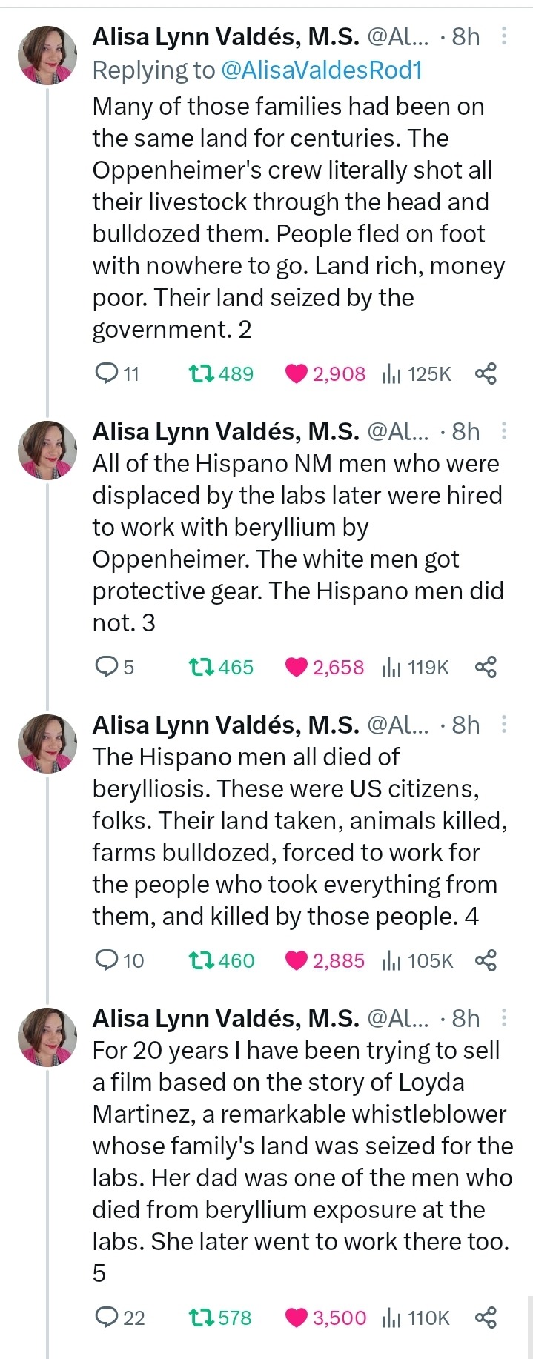The height and width of the screenshot is (1359, 533).
Task: Open the @AlisaValdesRod1 profile link
Action: tap(321, 70)
